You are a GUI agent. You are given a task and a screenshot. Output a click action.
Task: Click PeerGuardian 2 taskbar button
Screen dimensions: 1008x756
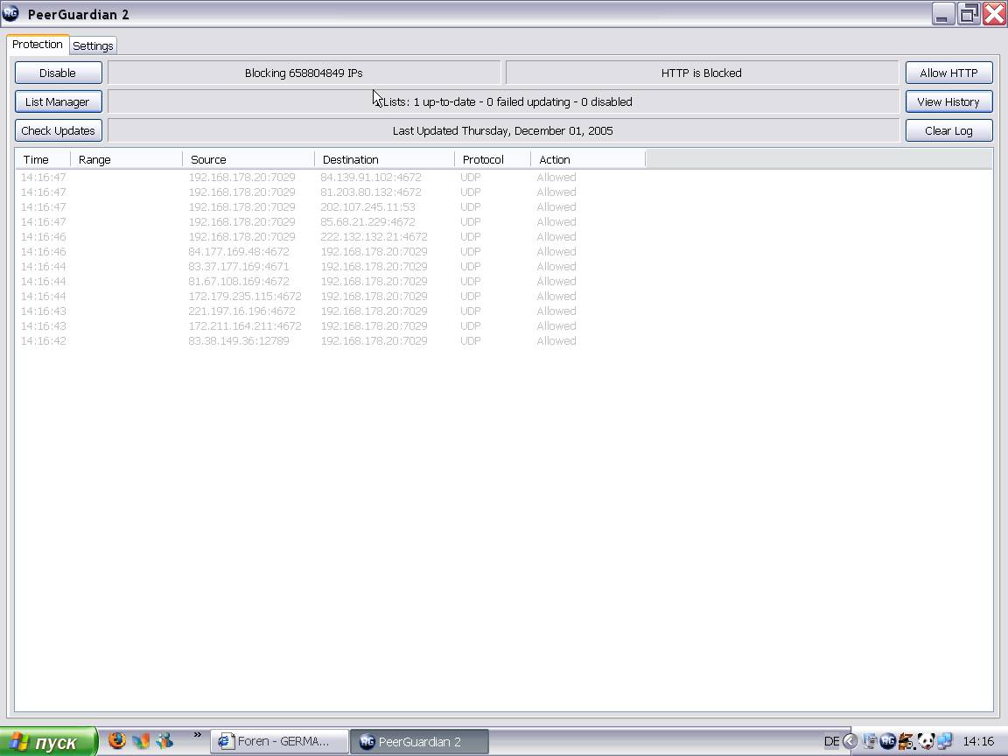(x=419, y=741)
